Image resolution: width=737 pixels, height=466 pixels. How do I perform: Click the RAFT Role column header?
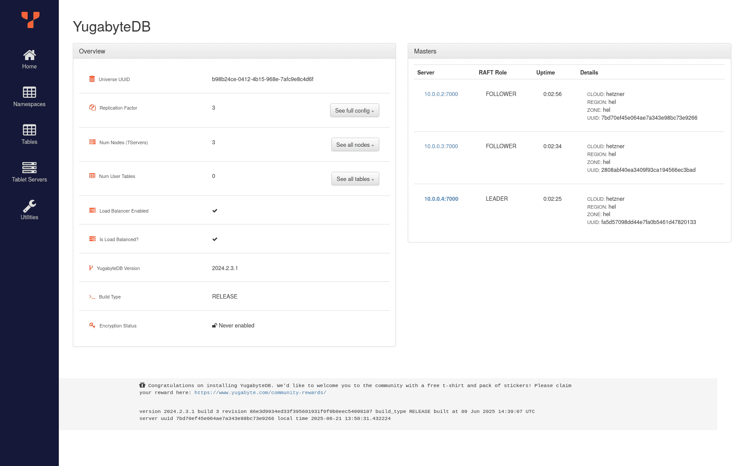(x=493, y=73)
